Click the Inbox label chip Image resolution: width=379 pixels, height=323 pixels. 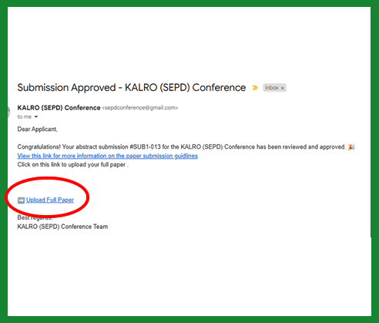tap(274, 88)
